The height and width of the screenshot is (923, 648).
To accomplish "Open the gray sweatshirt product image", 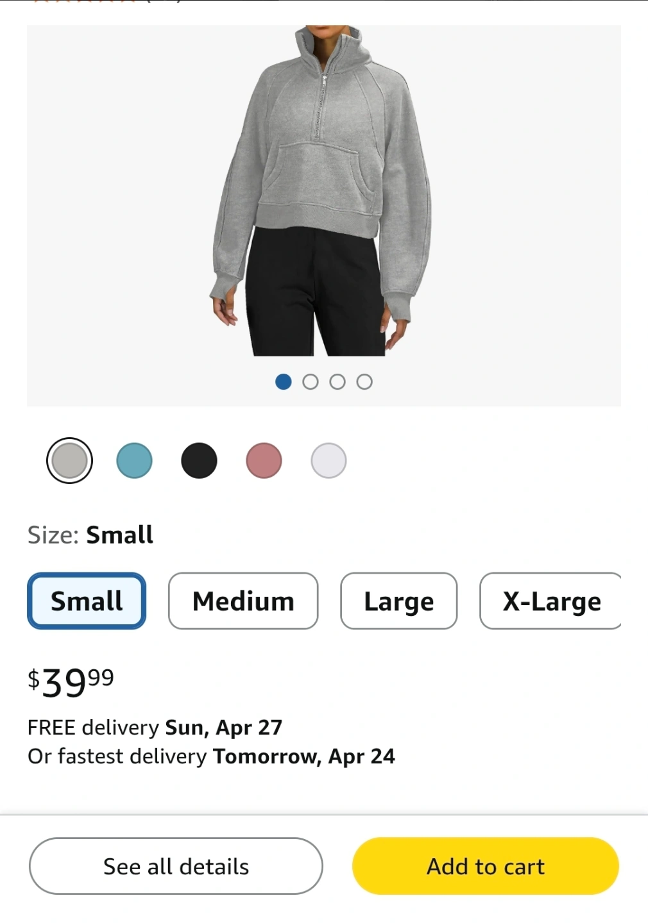I will coord(322,191).
